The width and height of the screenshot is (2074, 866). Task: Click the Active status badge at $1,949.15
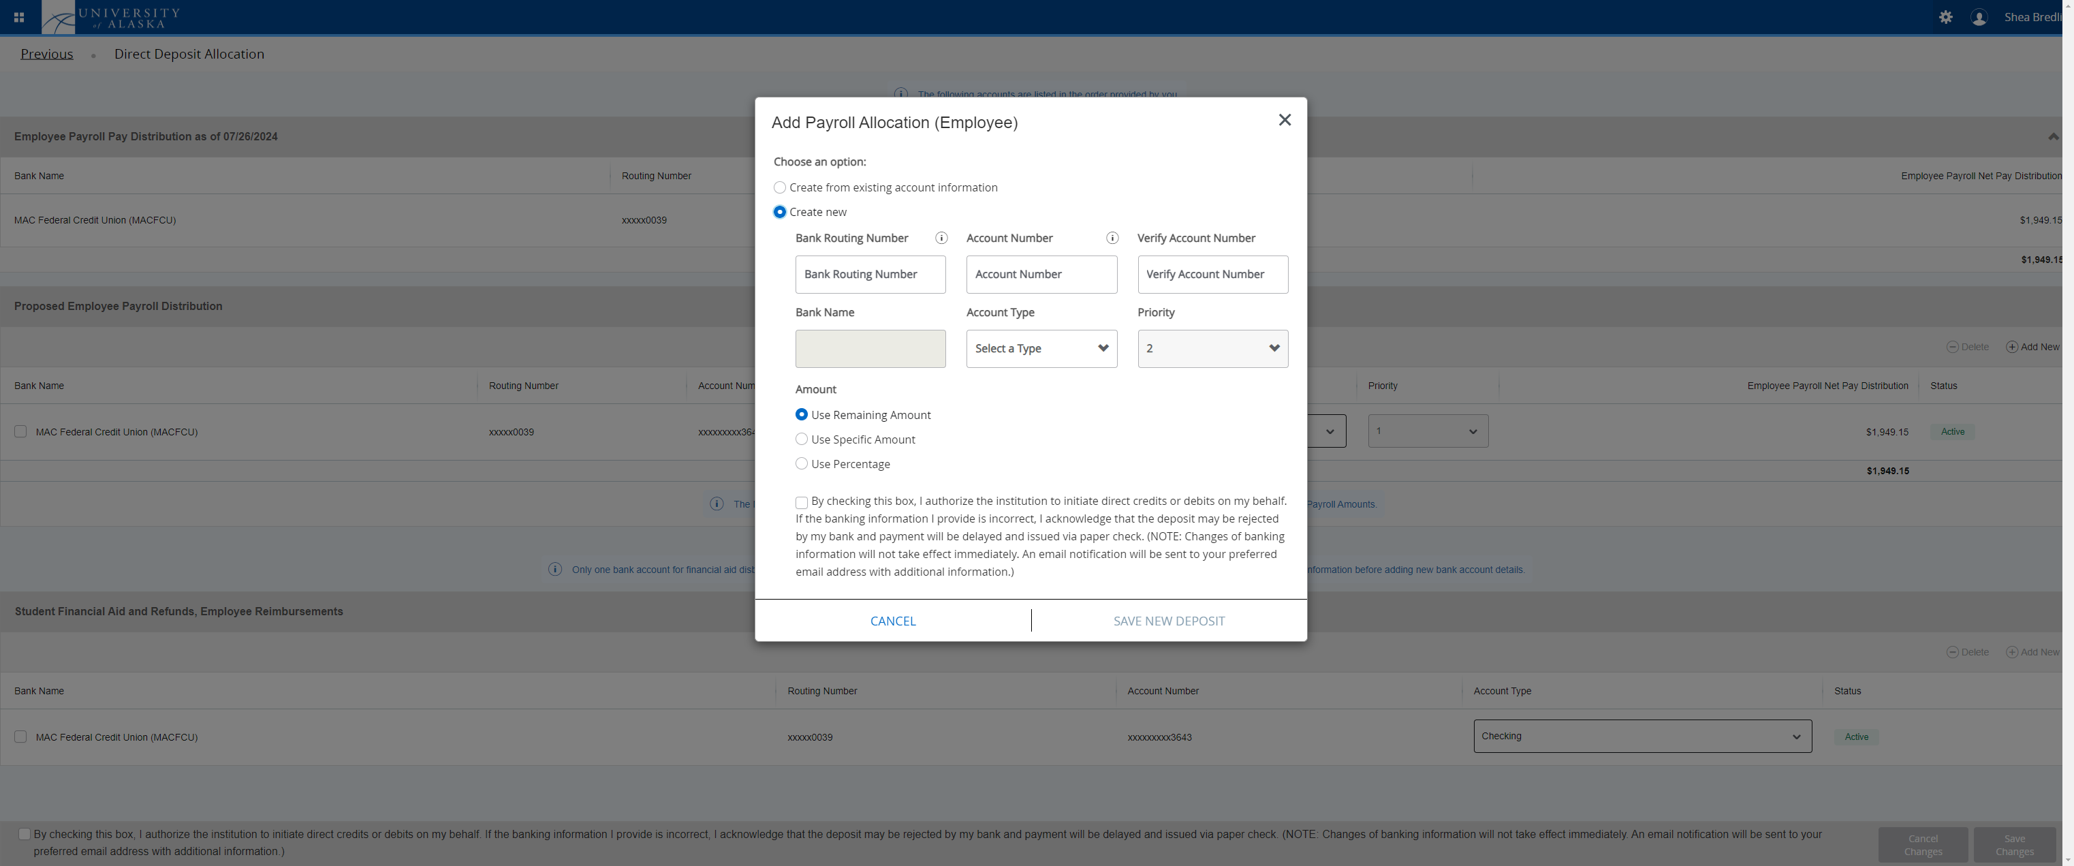[1953, 432]
